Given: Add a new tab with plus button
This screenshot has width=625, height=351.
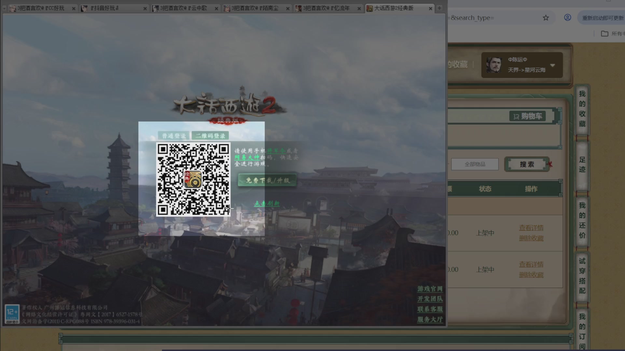Looking at the screenshot, I should tap(439, 8).
